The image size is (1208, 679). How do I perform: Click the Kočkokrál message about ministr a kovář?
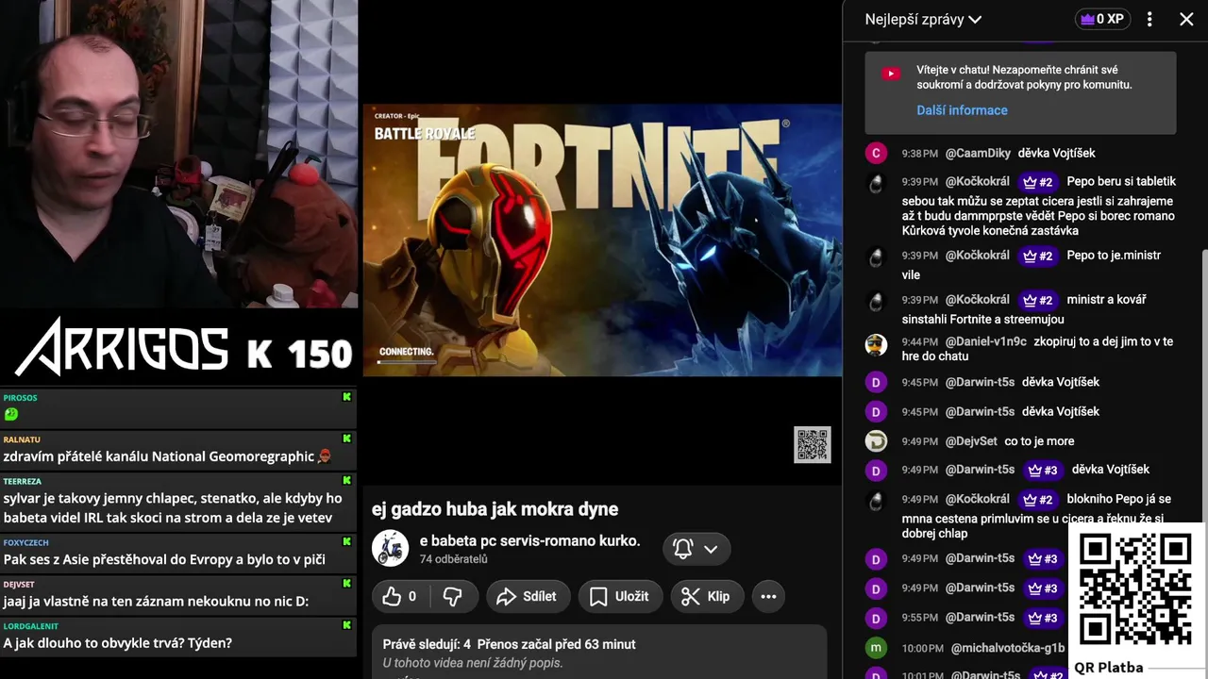1024,309
